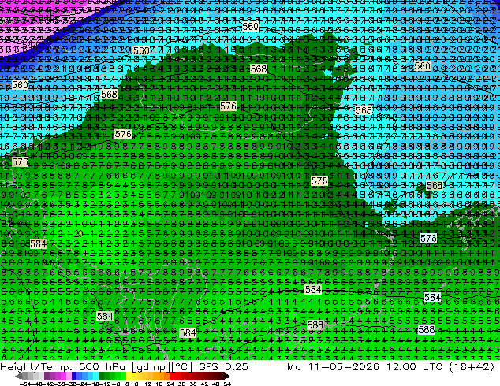The height and width of the screenshot is (386, 500).
Task: Click the positive "12" legend scale label
Action: click(x=147, y=384)
